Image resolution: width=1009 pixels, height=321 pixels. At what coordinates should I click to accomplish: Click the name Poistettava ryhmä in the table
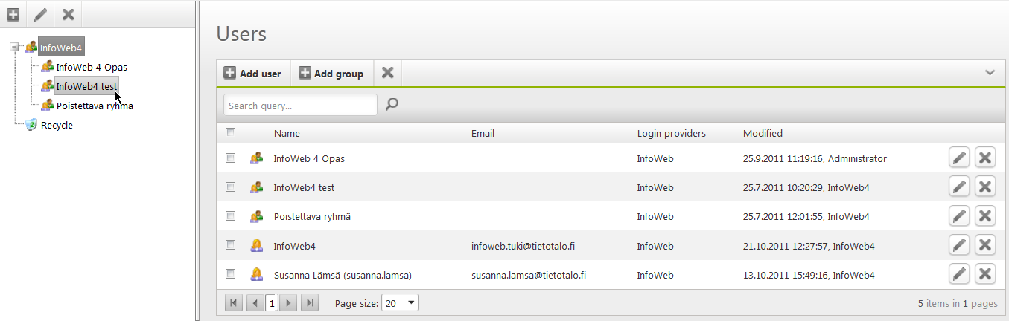[x=312, y=217]
